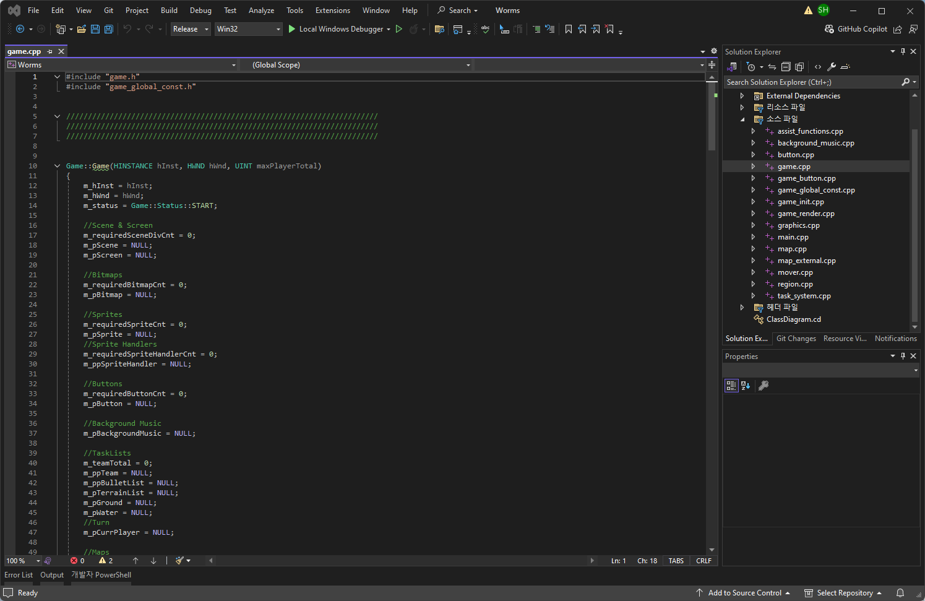Open the Win32 platform dropdown
Image resolution: width=925 pixels, height=601 pixels.
click(x=248, y=29)
